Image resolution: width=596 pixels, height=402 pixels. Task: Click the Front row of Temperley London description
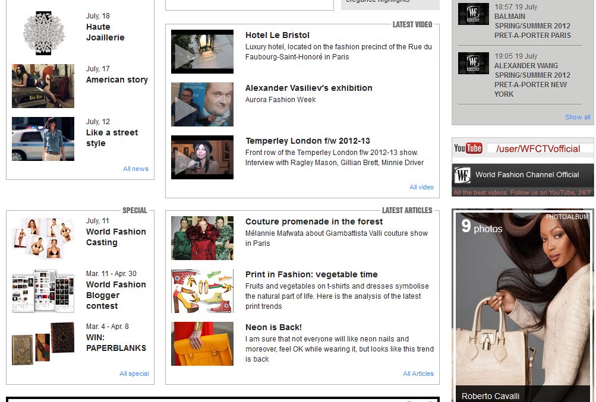coord(334,158)
